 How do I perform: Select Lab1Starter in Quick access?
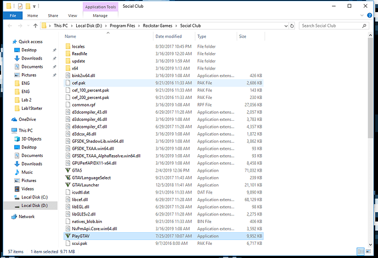point(32,108)
